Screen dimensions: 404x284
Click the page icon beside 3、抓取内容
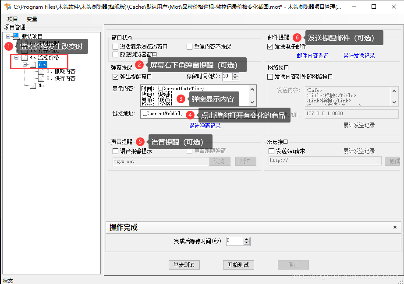pos(41,71)
